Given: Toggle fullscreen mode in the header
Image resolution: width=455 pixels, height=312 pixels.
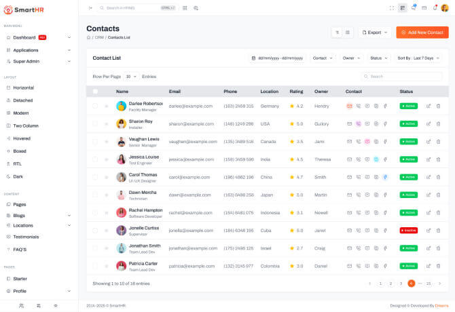Looking at the screenshot, I should 392,7.
